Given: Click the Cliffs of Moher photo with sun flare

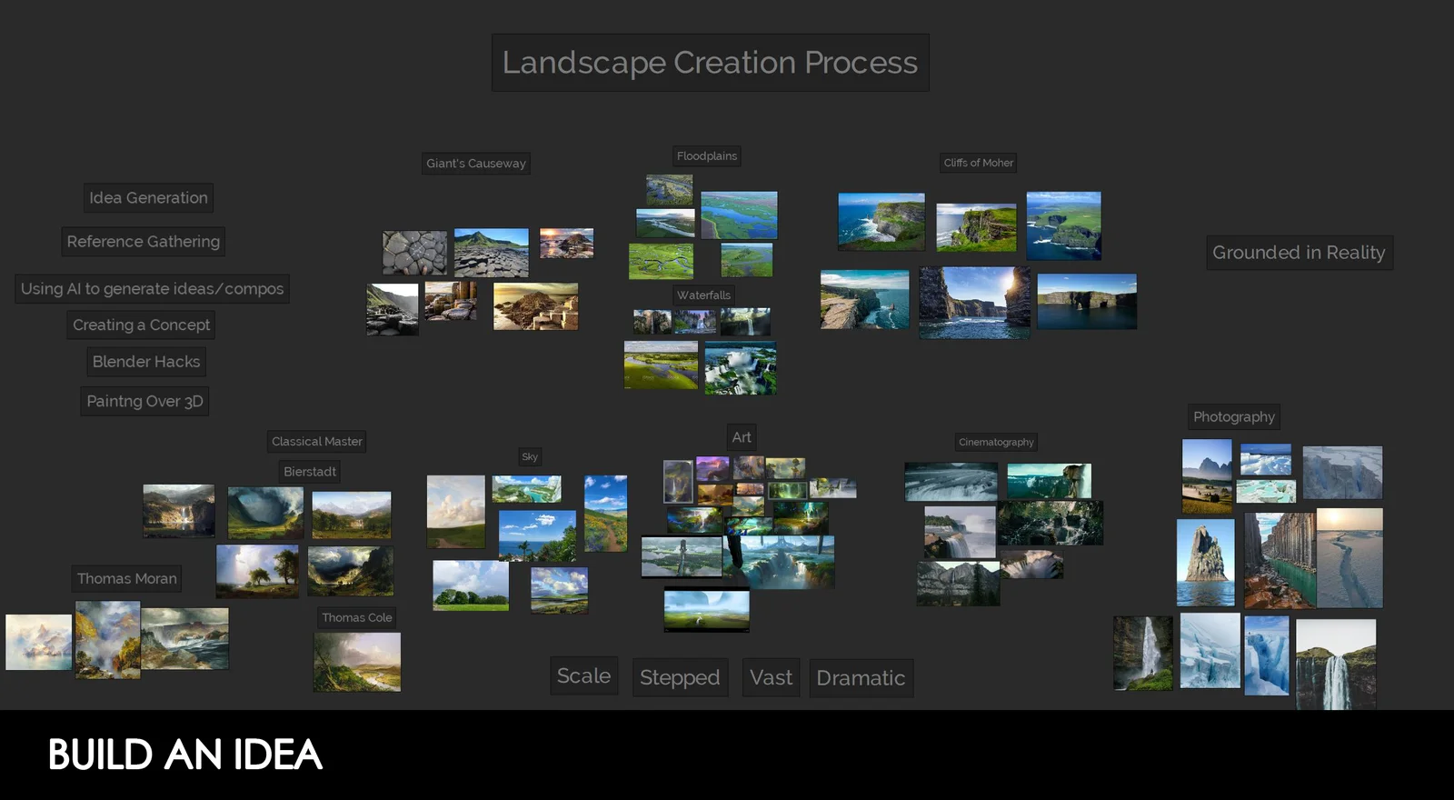Looking at the screenshot, I should tap(974, 302).
